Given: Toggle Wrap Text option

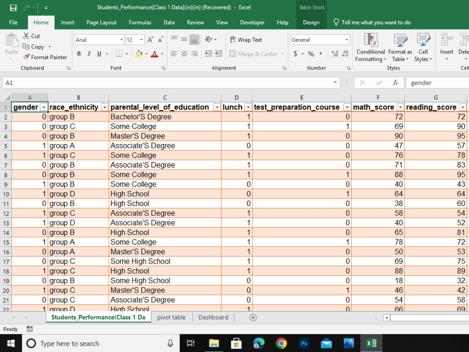Looking at the screenshot, I should point(246,39).
